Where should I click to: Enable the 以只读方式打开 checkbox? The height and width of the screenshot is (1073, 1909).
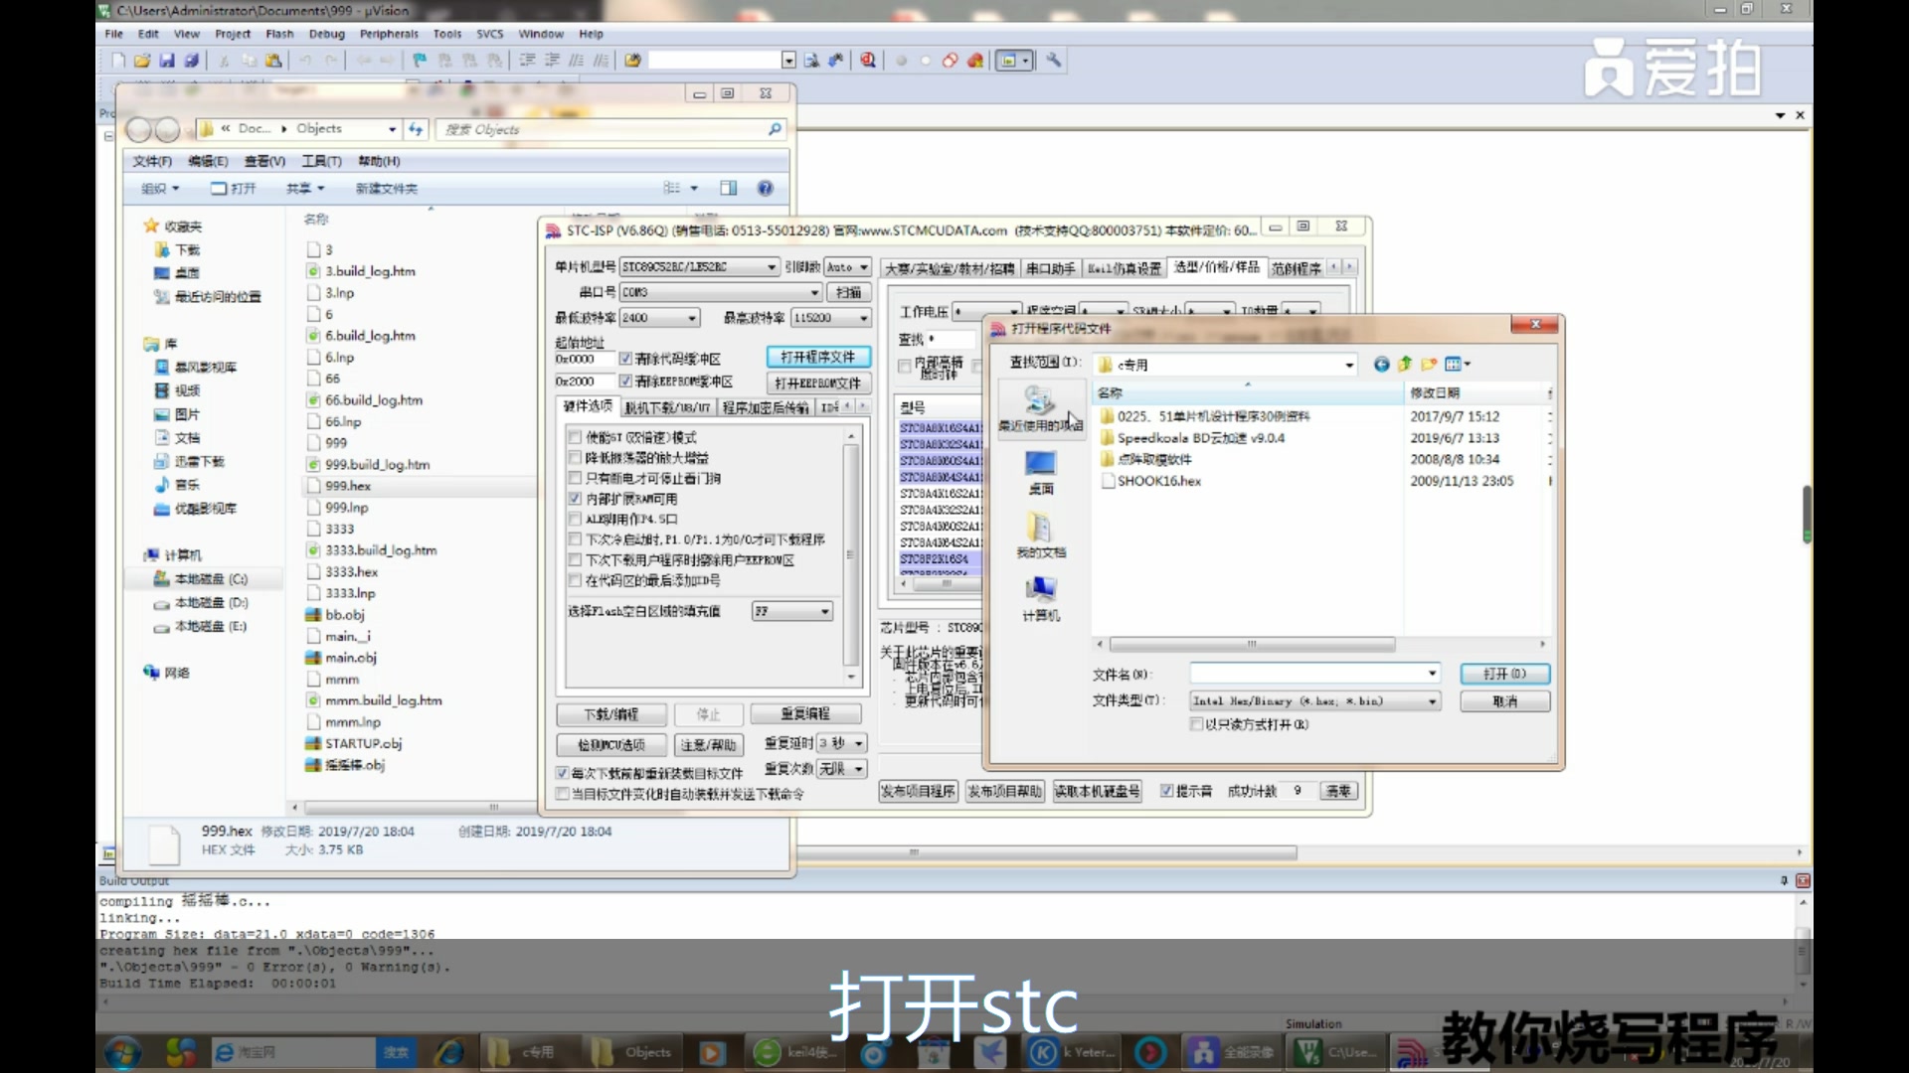1196,724
